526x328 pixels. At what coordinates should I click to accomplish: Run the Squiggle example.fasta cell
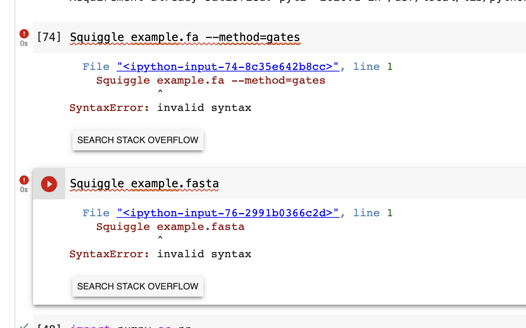pos(49,184)
